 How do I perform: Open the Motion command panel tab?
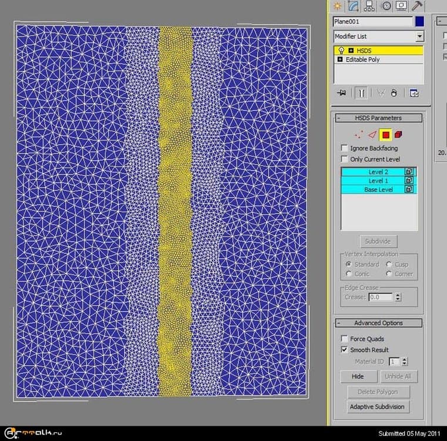tap(386, 6)
